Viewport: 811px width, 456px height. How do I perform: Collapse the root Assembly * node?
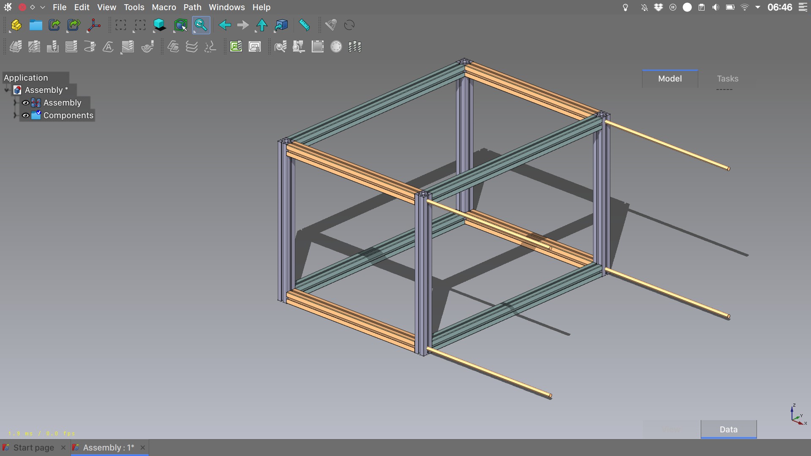pyautogui.click(x=6, y=90)
